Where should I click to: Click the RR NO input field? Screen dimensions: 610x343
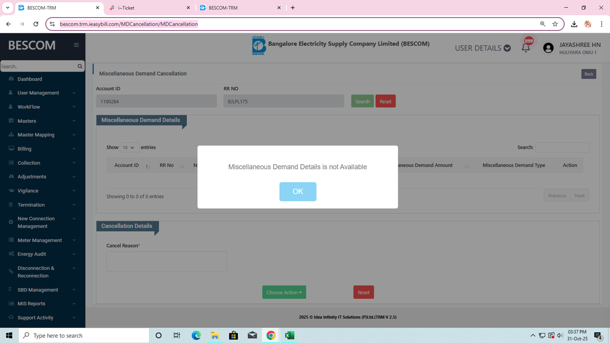[x=284, y=101]
